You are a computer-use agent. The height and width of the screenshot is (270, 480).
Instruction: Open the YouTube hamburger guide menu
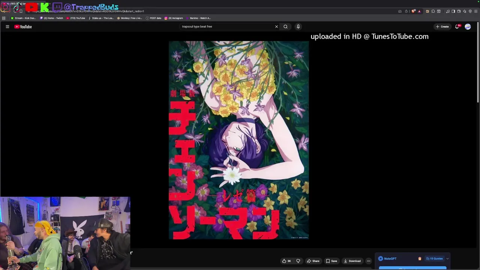pyautogui.click(x=7, y=27)
